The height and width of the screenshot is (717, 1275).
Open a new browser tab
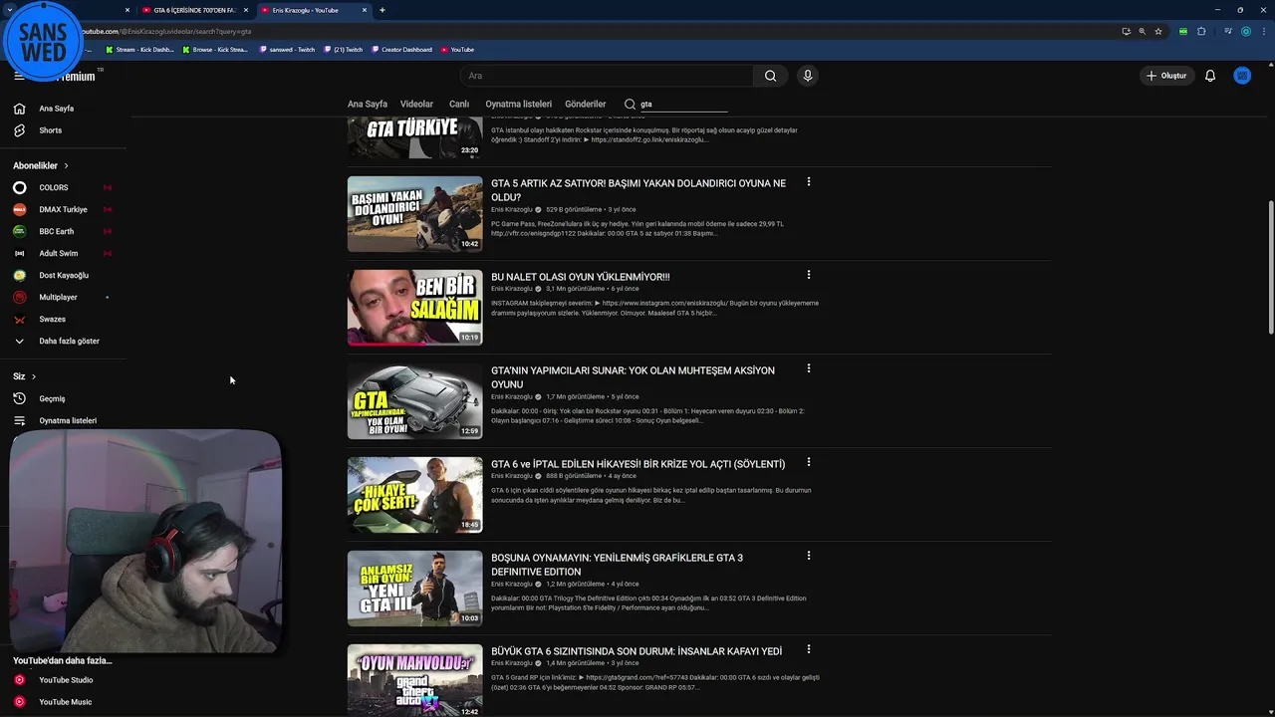[382, 10]
